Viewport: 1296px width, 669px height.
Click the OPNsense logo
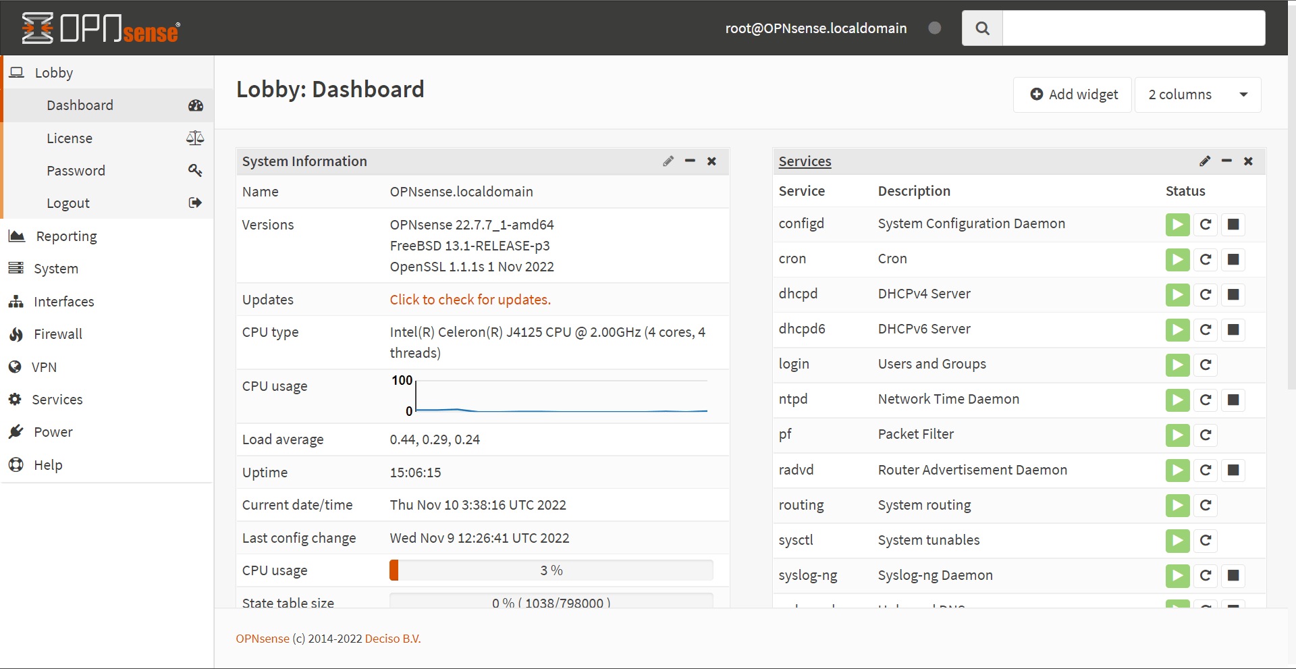click(100, 27)
